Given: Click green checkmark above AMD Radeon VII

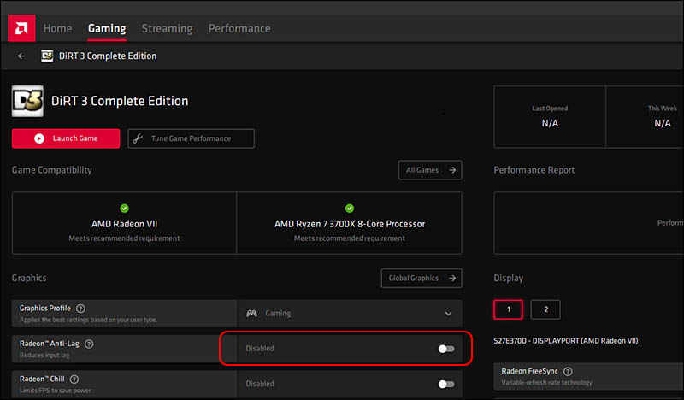Looking at the screenshot, I should pos(124,208).
